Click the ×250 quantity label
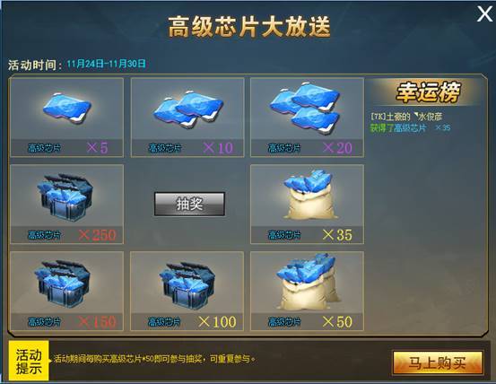Viewport: 496px width, 384px height. click(97, 235)
